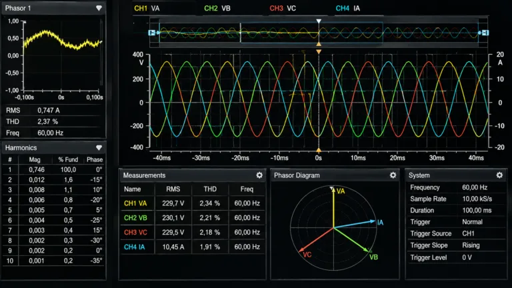Select the CH3 VC measurement row name
This screenshot has height=288, width=512.
click(135, 233)
